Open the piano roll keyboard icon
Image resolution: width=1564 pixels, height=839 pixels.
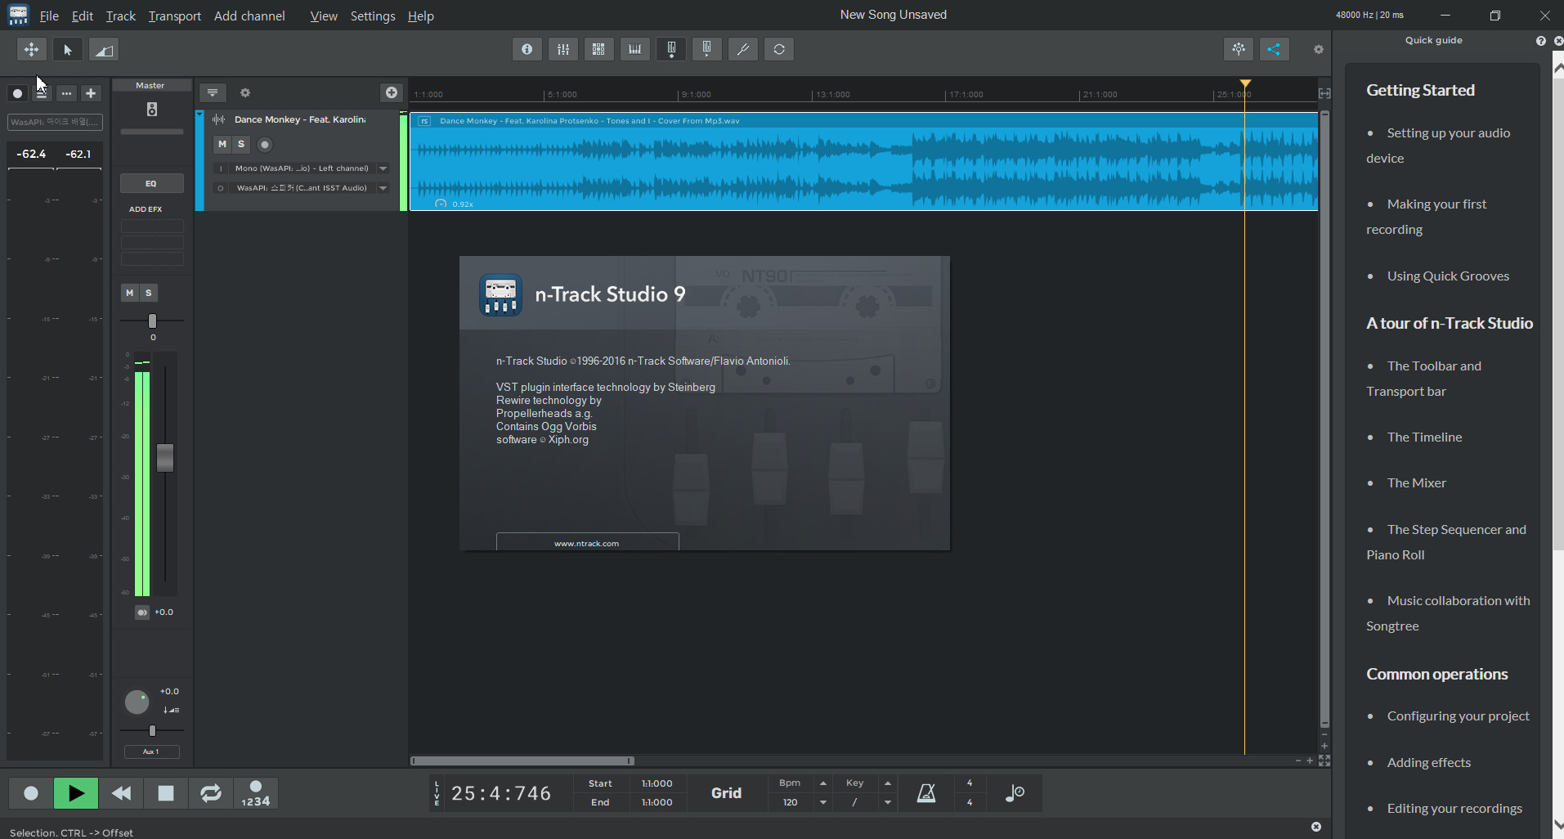click(x=634, y=49)
